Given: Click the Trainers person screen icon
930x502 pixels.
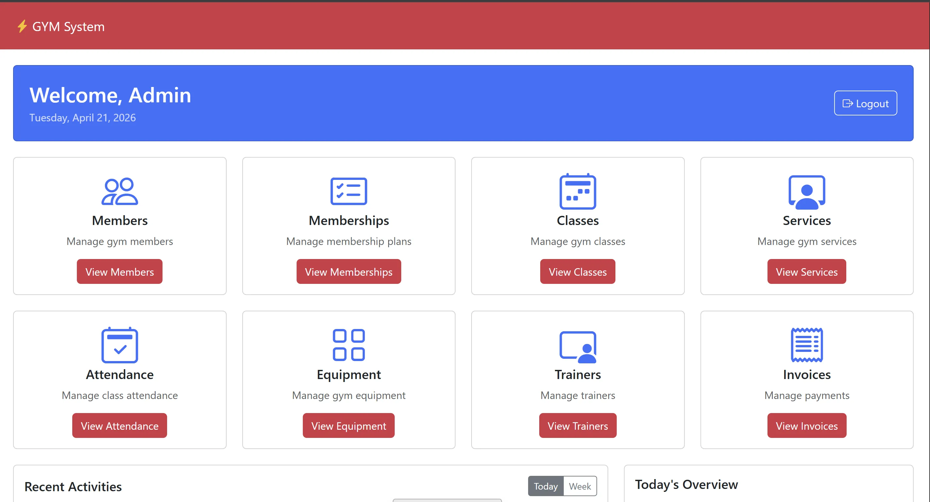Looking at the screenshot, I should [x=577, y=347].
